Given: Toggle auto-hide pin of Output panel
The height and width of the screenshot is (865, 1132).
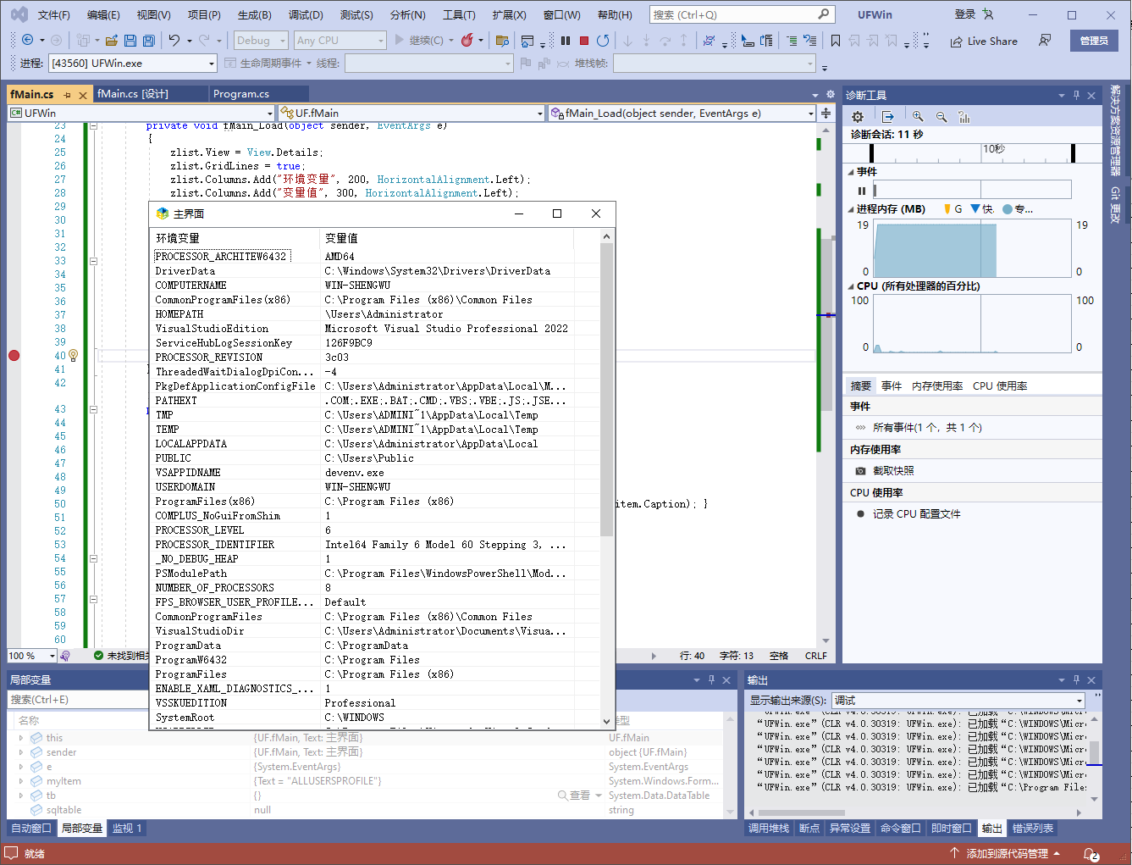Looking at the screenshot, I should pyautogui.click(x=1076, y=679).
